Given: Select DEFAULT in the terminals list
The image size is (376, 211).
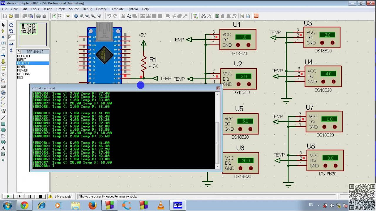Looking at the screenshot, I should (24, 56).
